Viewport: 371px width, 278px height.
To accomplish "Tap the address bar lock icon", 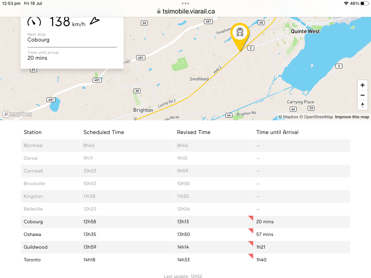I will tap(159, 11).
